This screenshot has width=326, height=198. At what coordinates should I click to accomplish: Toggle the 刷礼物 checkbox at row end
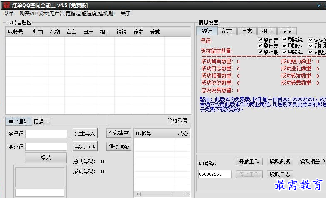311,45
